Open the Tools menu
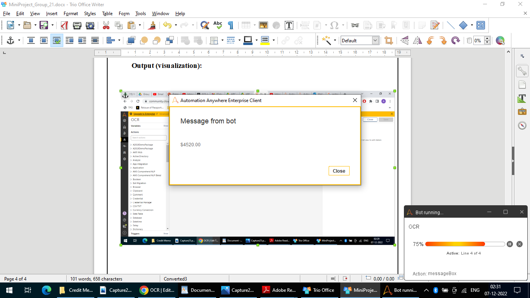 pyautogui.click(x=140, y=14)
